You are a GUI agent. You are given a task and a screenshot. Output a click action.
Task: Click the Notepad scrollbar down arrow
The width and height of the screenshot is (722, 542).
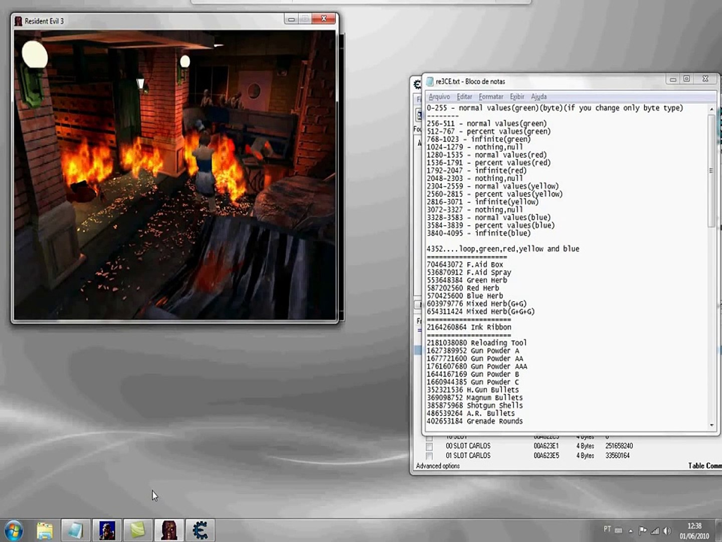(711, 425)
